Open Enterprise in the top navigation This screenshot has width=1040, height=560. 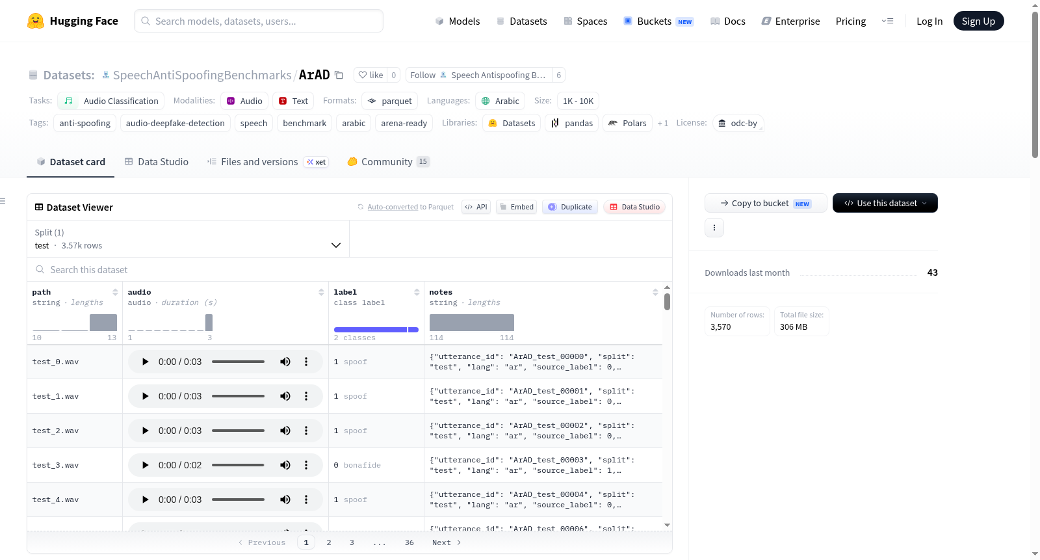(x=790, y=21)
